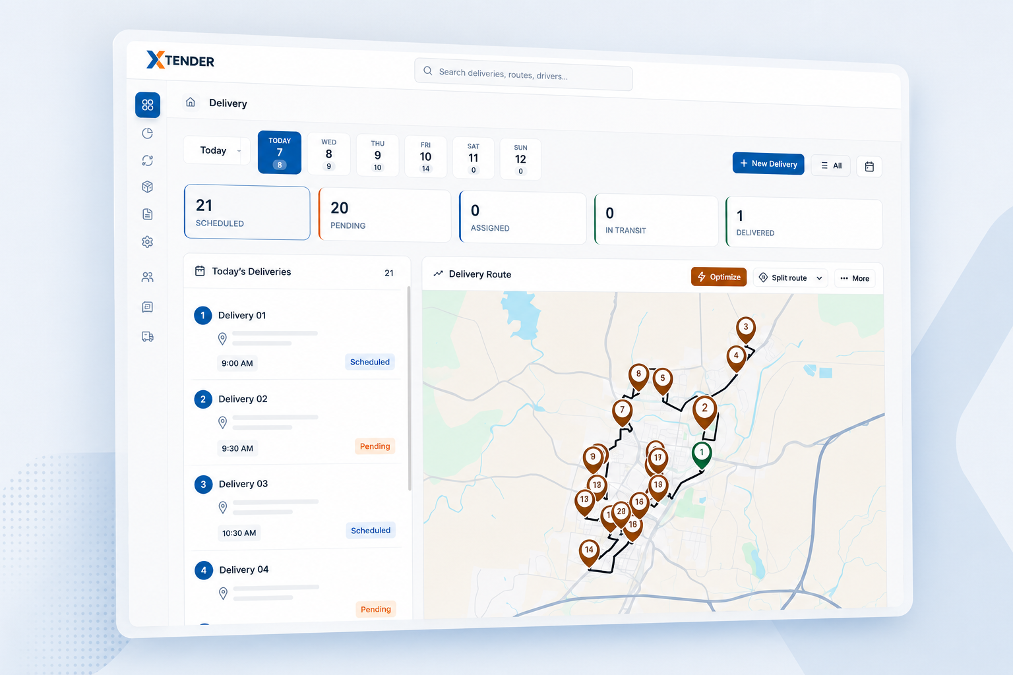Open the settings gear sidebar icon
1013x675 pixels.
(148, 242)
